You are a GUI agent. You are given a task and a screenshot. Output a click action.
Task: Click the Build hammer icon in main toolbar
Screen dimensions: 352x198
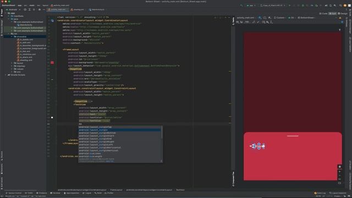241,5
